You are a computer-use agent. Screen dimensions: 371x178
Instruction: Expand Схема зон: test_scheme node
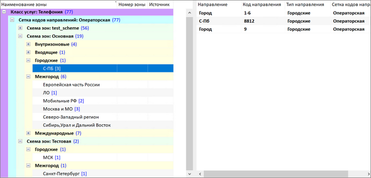pyautogui.click(x=20, y=28)
